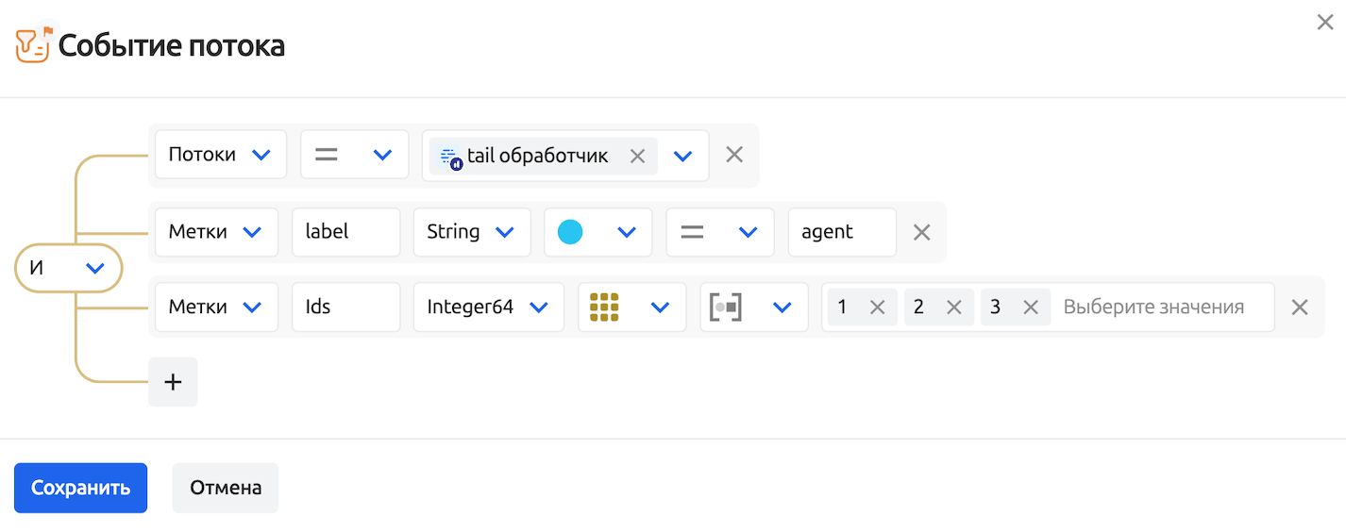Expand the String data type dropdown
Screen dimensions: 1346x532
coord(471,232)
